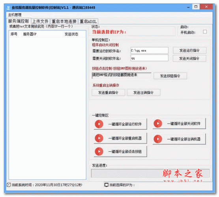The width and height of the screenshot is (219, 197).
Task: Click the 发送进度 label
Action: [99, 165]
